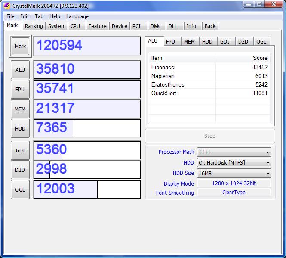Click the Score column header
This screenshot has height=258, width=286.
(243, 58)
